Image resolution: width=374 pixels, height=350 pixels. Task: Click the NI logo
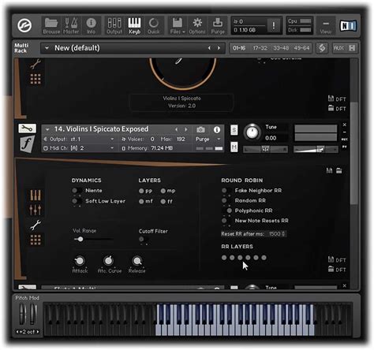pos(348,26)
